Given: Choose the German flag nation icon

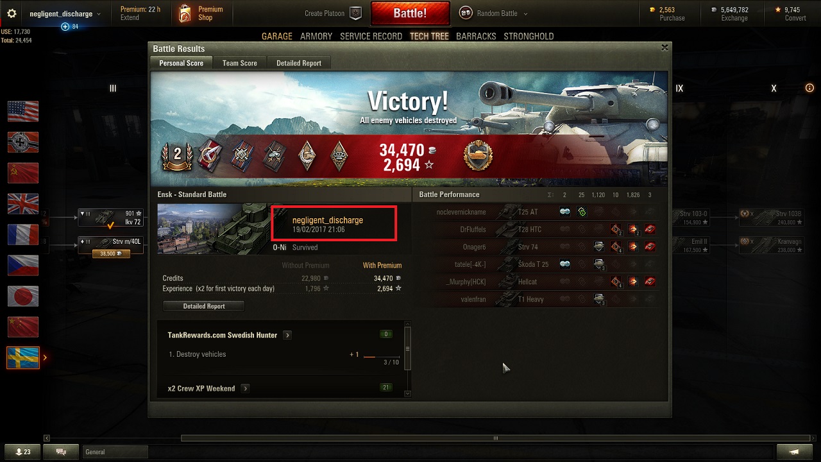Looking at the screenshot, I should click(x=23, y=142).
